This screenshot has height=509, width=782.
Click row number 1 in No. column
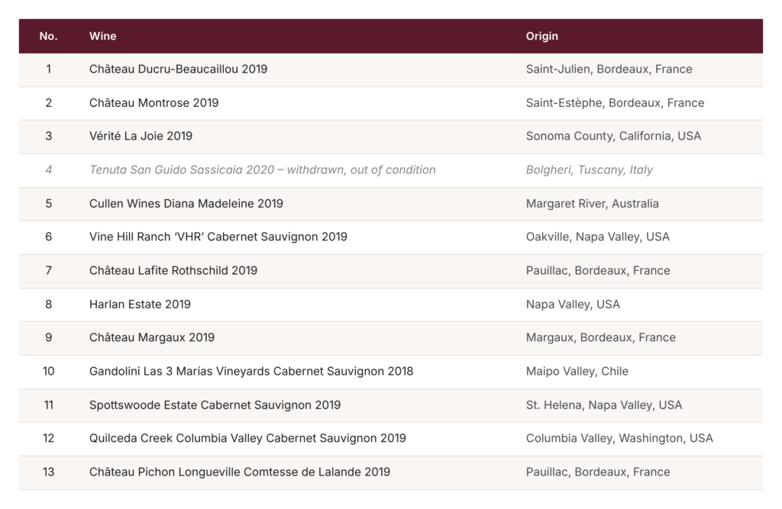(x=48, y=69)
